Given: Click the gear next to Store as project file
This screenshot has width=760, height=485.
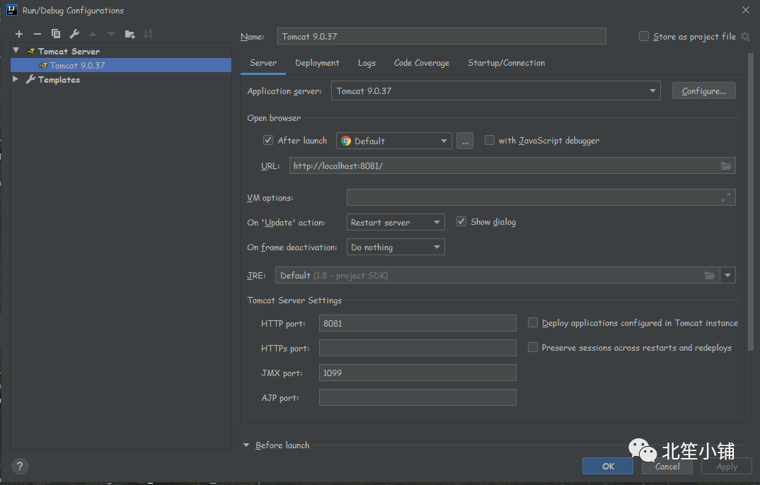Looking at the screenshot, I should pyautogui.click(x=745, y=36).
